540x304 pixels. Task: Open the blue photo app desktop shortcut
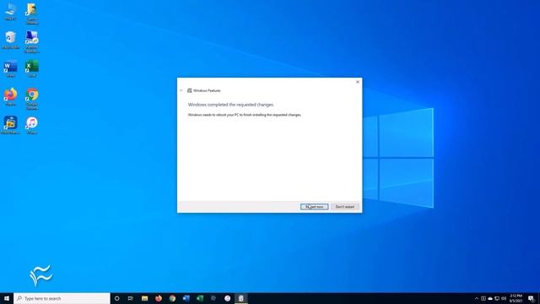[10, 125]
